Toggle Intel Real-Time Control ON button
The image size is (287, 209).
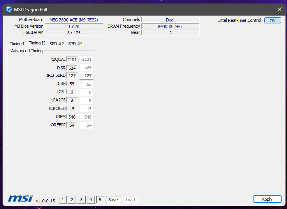273,20
